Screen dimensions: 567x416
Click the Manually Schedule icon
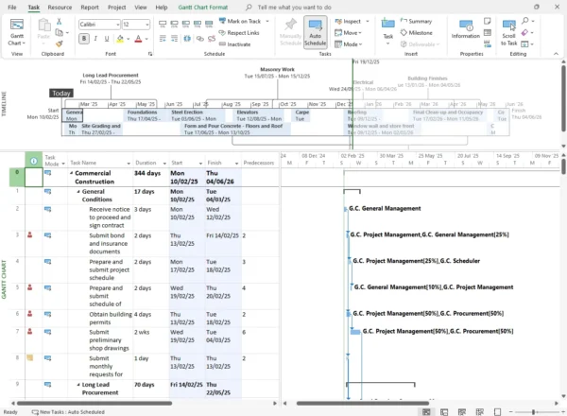290,32
